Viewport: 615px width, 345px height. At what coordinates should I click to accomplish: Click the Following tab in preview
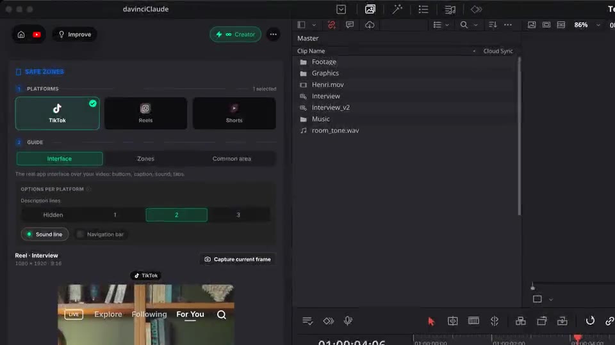tap(149, 314)
